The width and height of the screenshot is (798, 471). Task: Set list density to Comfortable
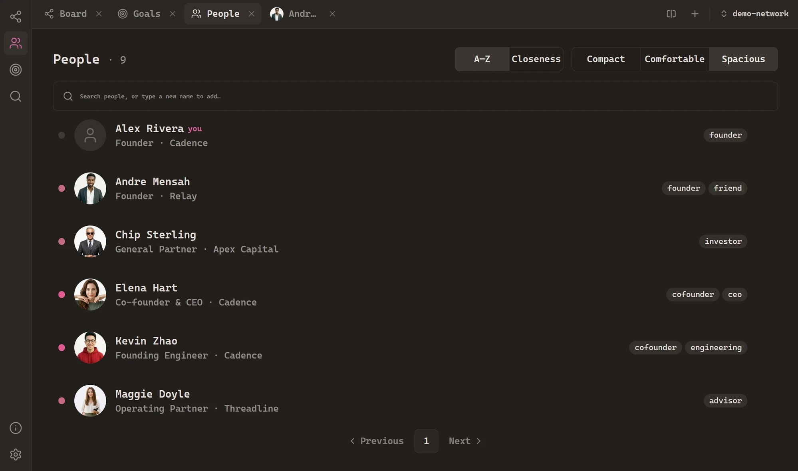(675, 59)
